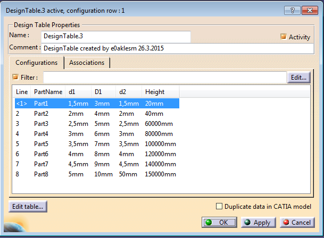Select configuration row Part2

pos(97,114)
